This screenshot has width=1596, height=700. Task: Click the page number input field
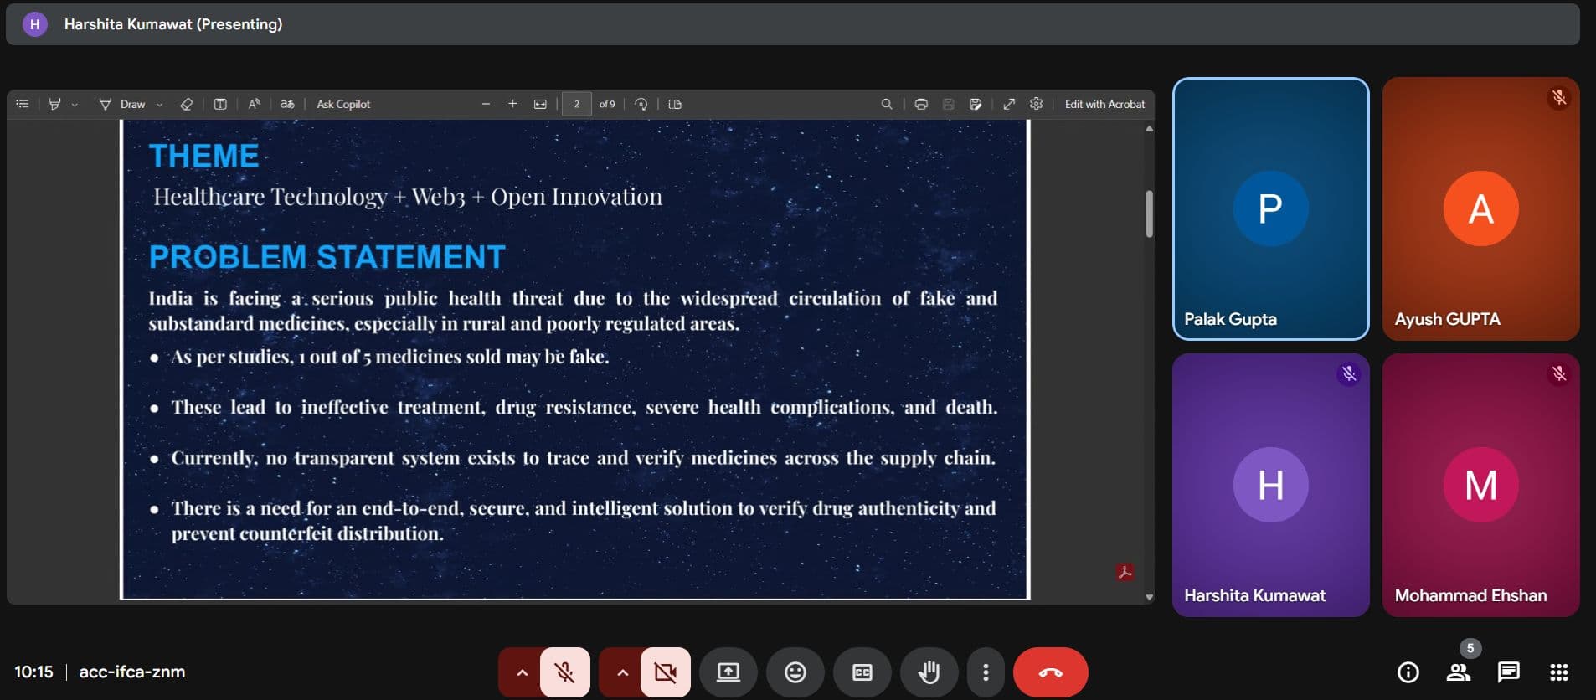coord(576,105)
